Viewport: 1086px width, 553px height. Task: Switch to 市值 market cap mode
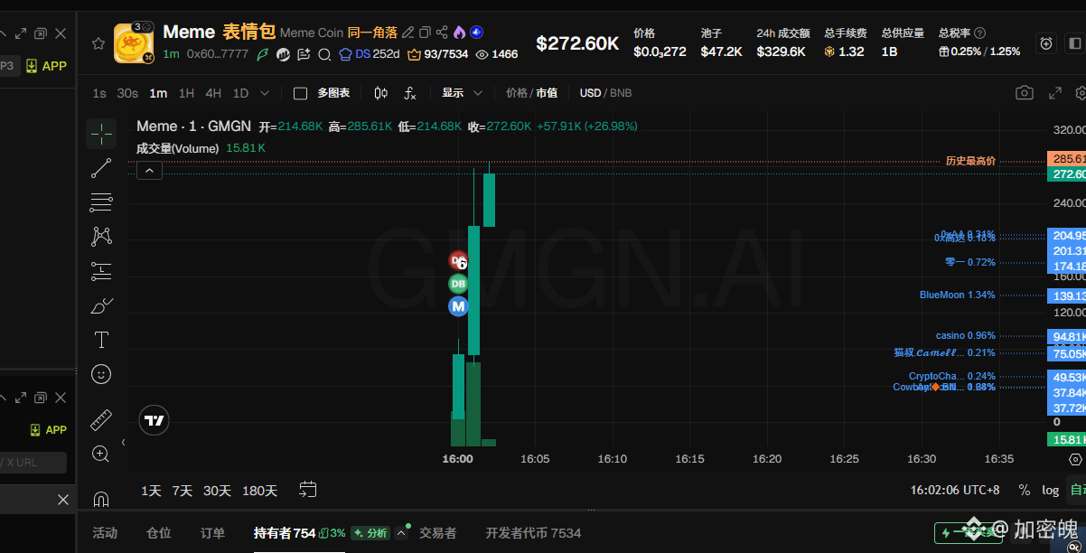click(x=547, y=93)
